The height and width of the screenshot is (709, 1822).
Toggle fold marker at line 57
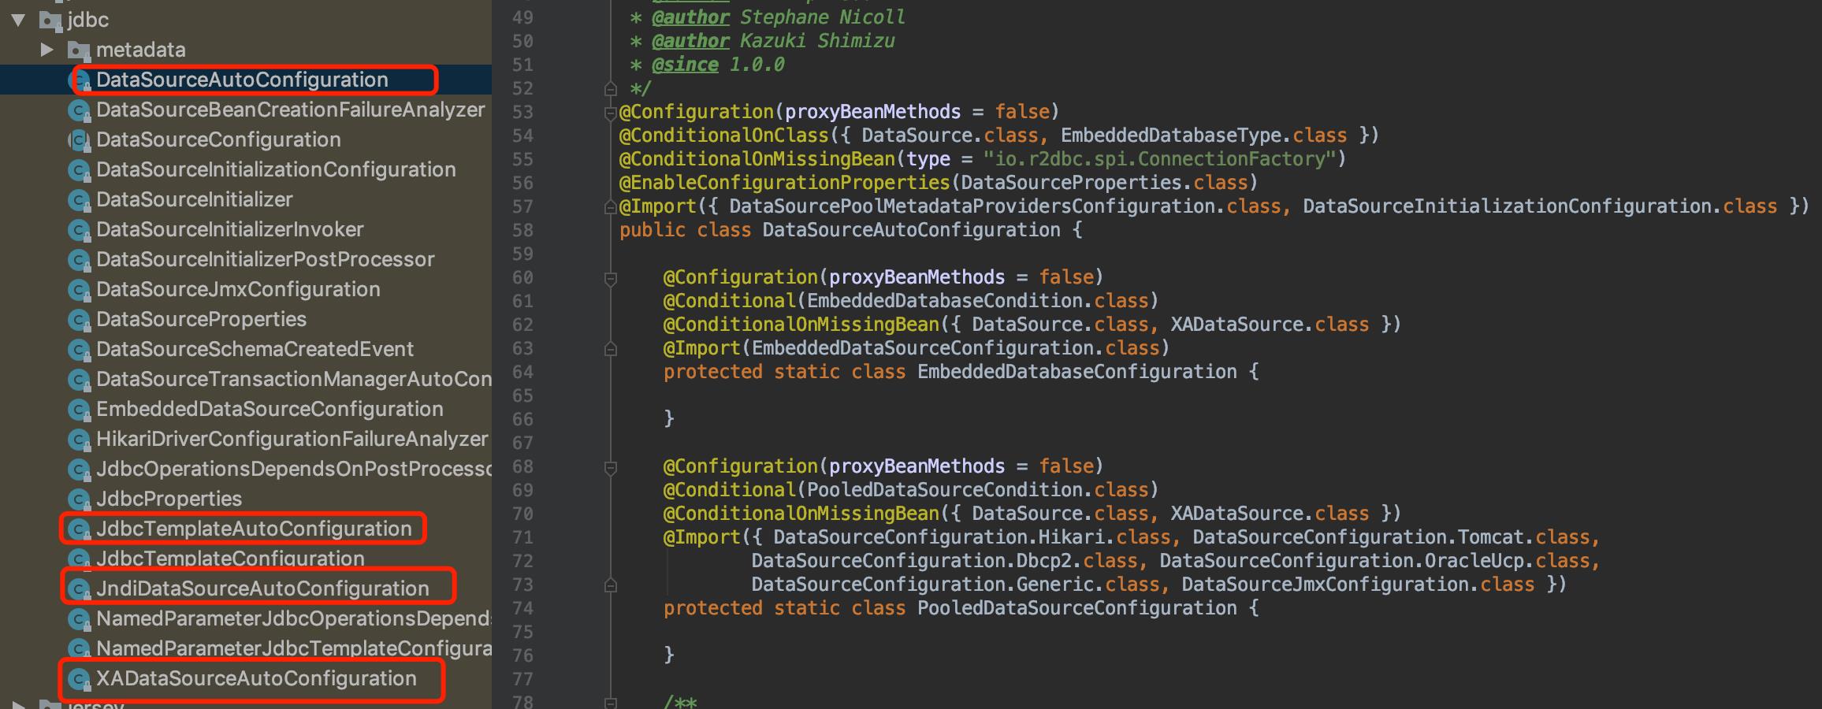[610, 207]
